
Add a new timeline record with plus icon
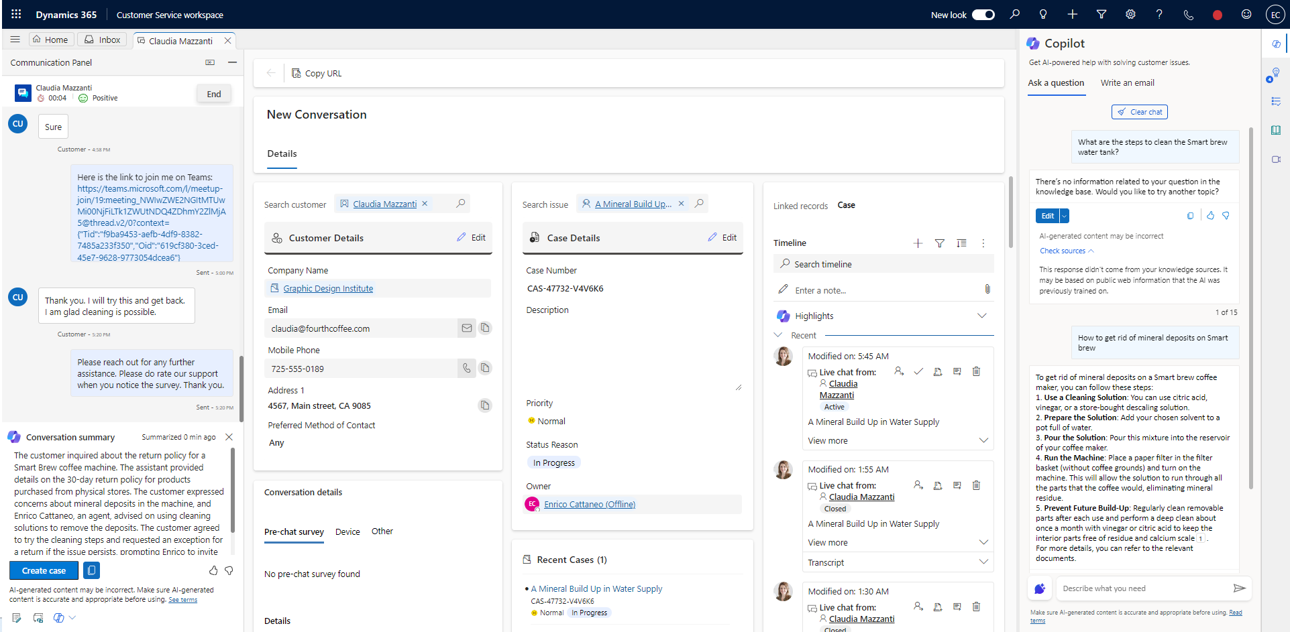pyautogui.click(x=918, y=243)
